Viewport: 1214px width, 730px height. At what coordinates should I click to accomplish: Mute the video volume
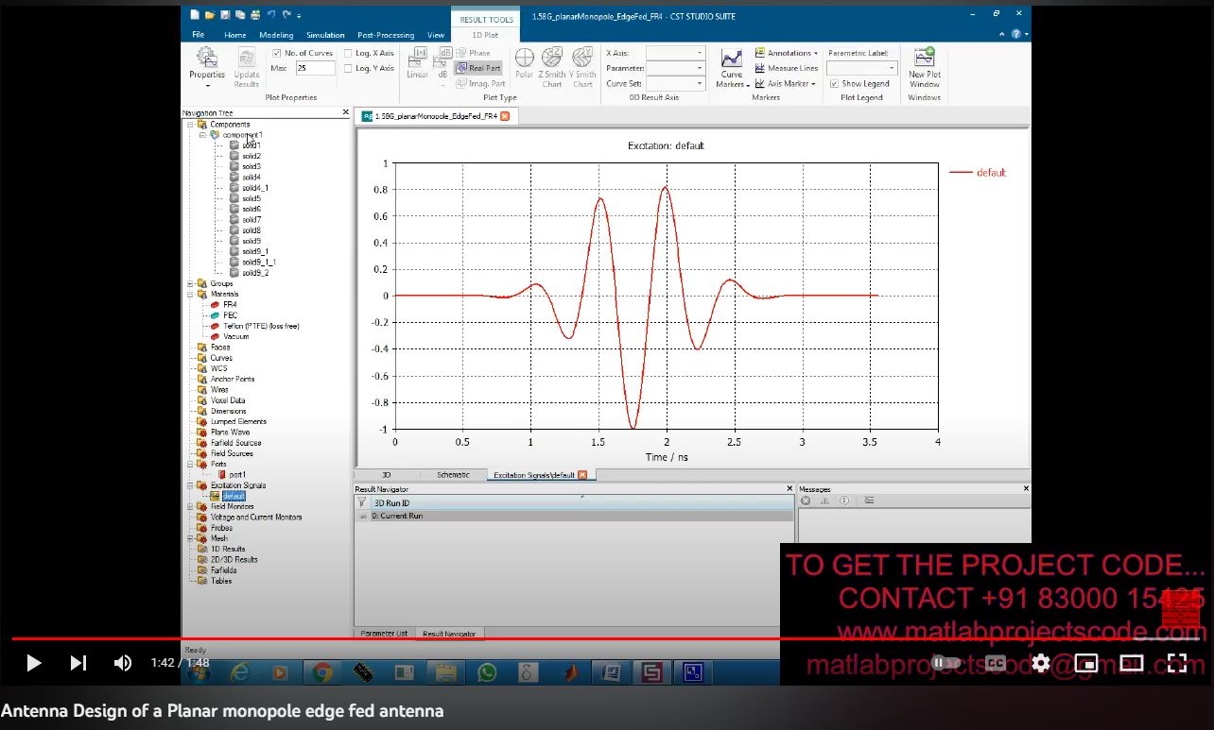[x=123, y=663]
